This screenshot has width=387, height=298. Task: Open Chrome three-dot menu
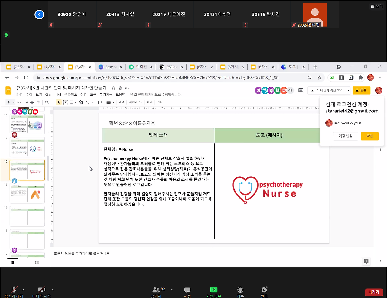pyautogui.click(x=380, y=78)
